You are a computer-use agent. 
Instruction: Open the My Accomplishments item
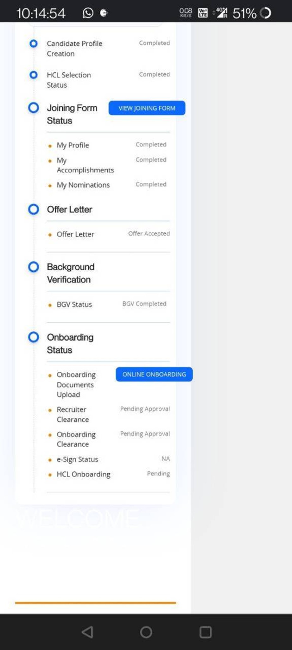click(85, 165)
